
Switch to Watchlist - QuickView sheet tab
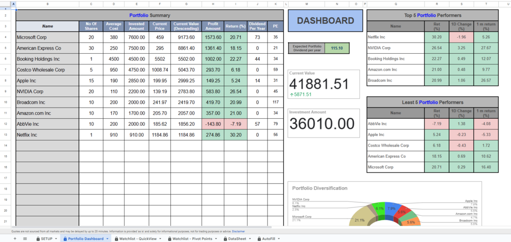pyautogui.click(x=138, y=239)
